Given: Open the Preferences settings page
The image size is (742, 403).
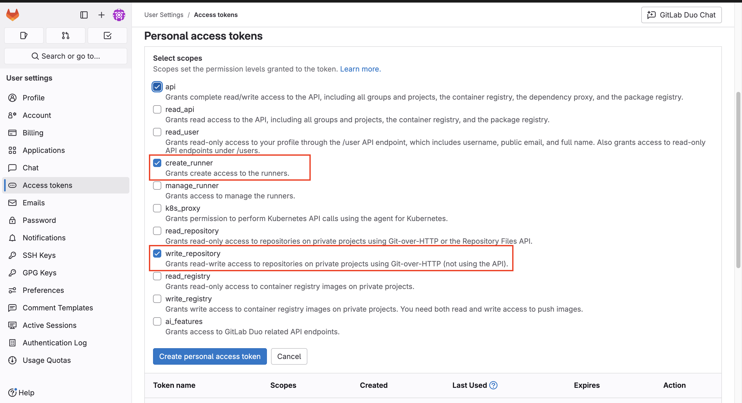Looking at the screenshot, I should 43,290.
